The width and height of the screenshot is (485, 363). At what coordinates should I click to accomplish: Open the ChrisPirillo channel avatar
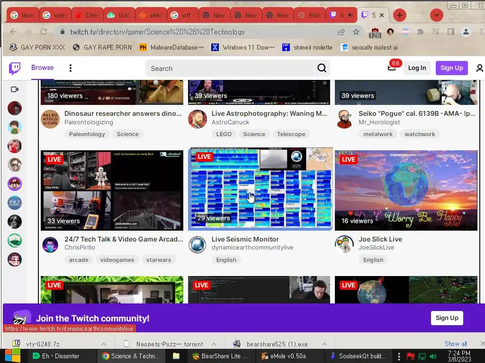pyautogui.click(x=50, y=244)
